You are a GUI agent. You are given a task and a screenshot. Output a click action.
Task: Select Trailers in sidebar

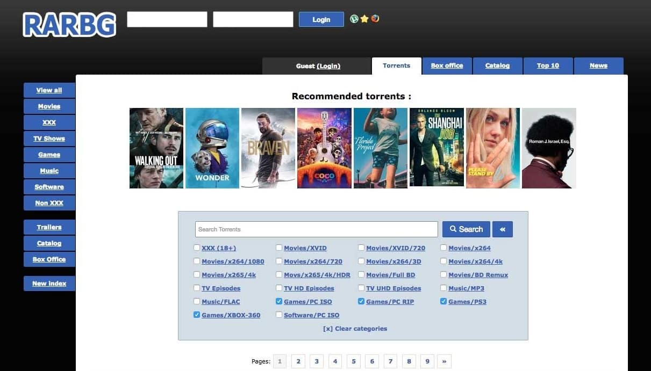point(49,227)
